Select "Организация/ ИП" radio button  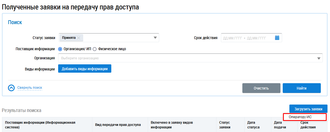point(60,49)
